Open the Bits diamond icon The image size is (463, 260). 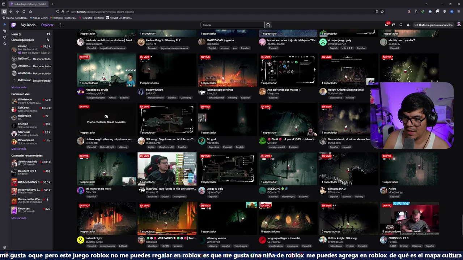[408, 25]
